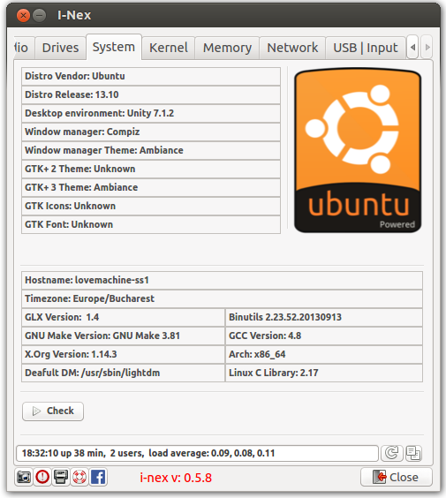Click the Close button at bottom right
Image resolution: width=446 pixels, height=498 pixels.
[x=397, y=477]
